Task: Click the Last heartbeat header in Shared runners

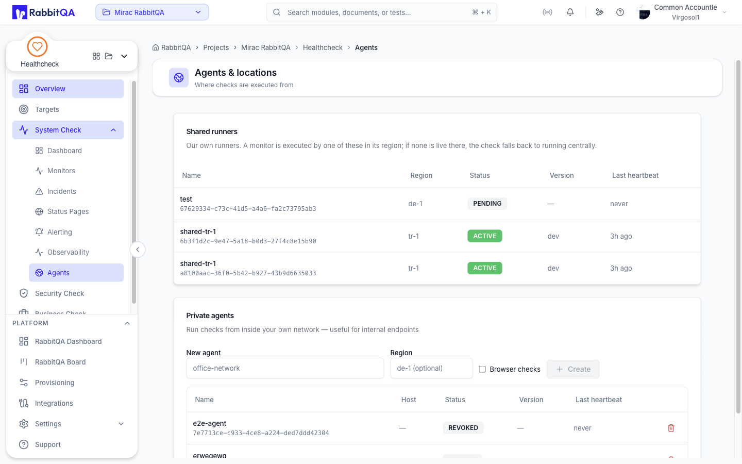Action: coord(635,175)
